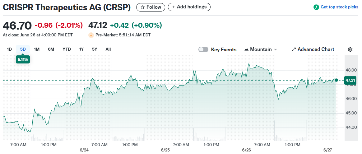Image resolution: width=362 pixels, height=154 pixels.
Task: Click the current price marker dot on chart
Action: pos(336,80)
